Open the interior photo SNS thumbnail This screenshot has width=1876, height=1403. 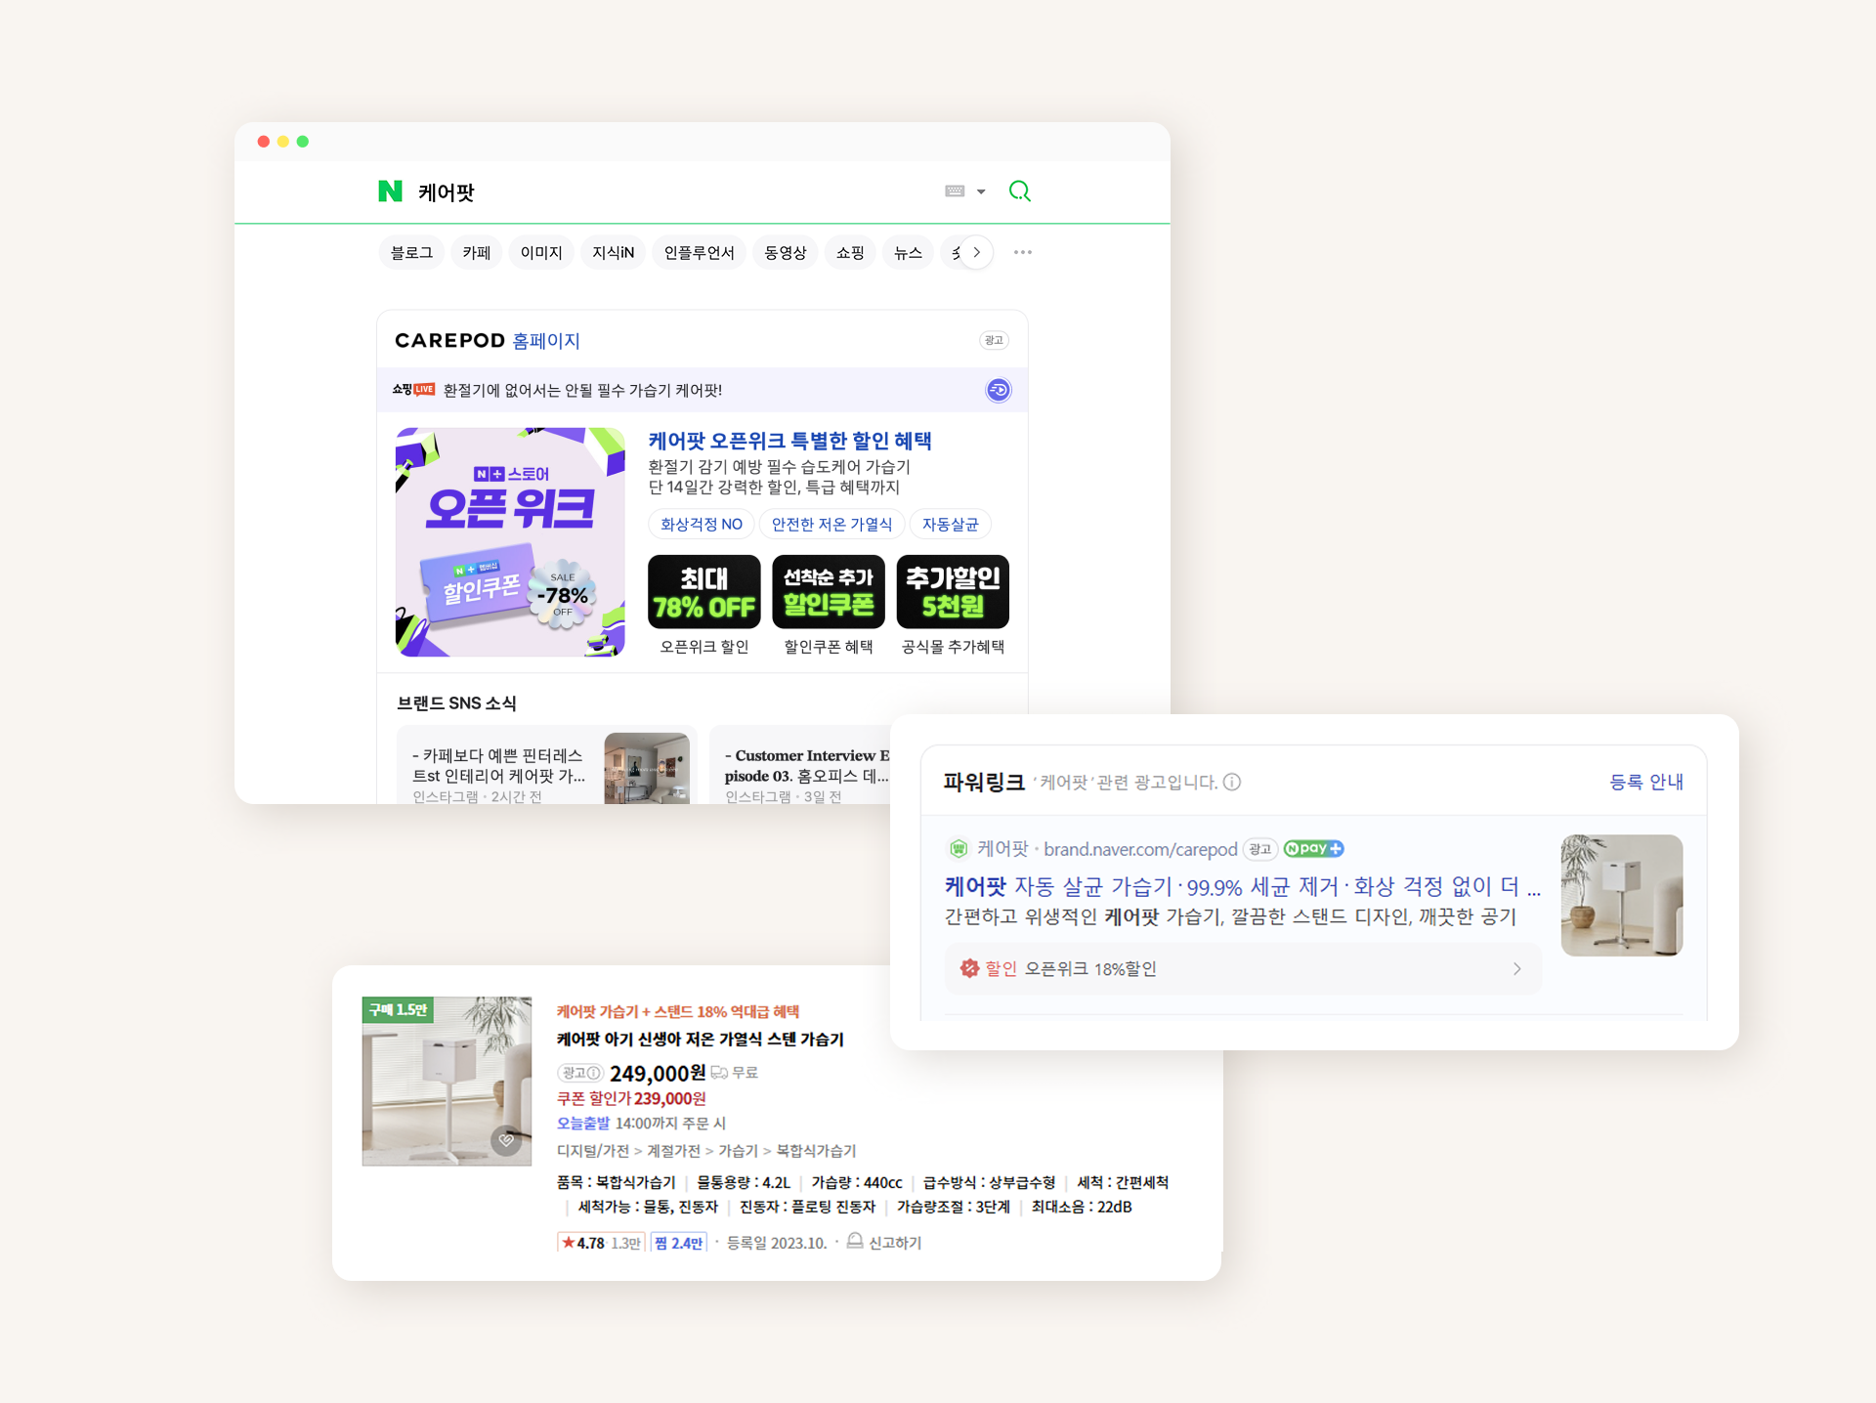pyautogui.click(x=647, y=769)
